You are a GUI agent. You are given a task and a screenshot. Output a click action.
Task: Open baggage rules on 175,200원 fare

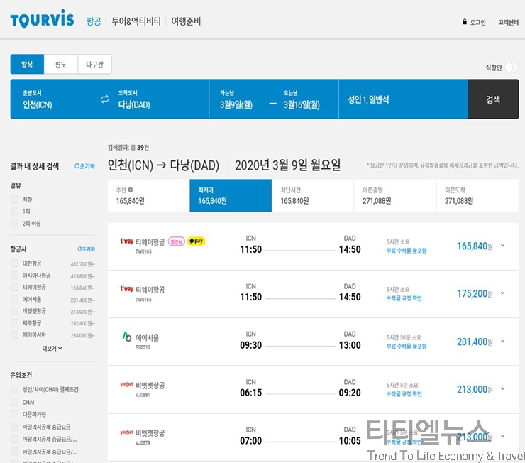coord(404,298)
